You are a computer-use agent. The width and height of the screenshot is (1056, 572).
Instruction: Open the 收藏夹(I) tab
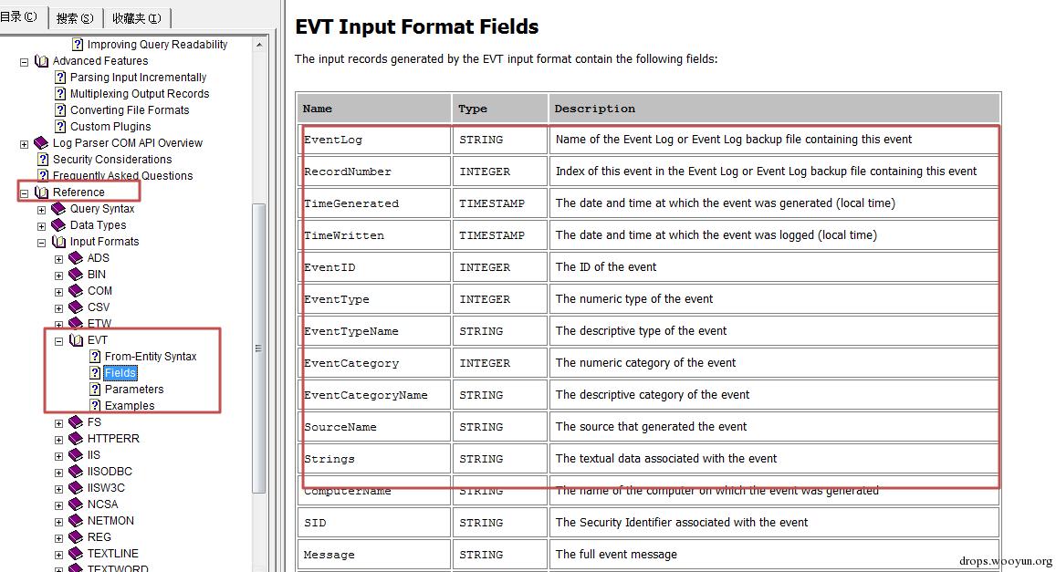pos(137,18)
